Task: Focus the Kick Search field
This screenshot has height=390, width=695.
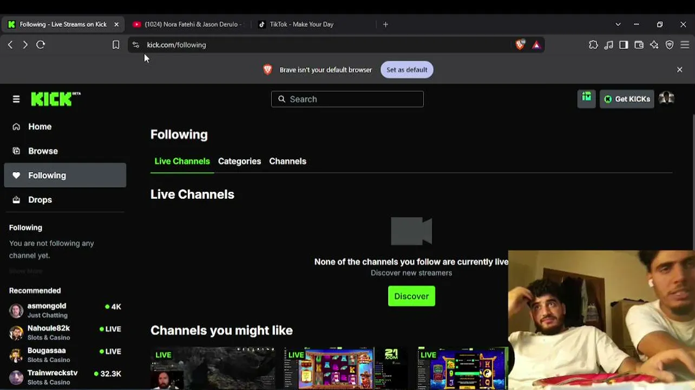Action: (x=347, y=99)
